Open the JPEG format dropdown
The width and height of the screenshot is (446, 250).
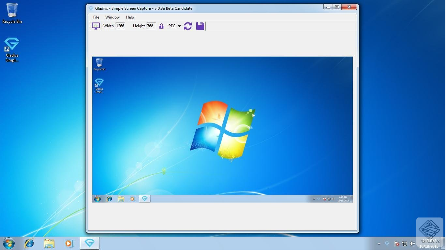coord(171,26)
